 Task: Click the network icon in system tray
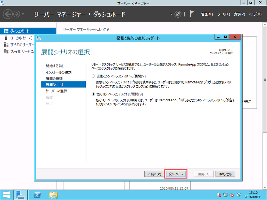point(226,194)
